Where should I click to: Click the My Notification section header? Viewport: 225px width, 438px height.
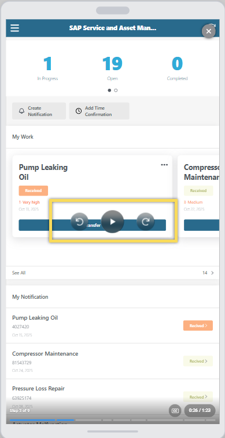(x=30, y=296)
